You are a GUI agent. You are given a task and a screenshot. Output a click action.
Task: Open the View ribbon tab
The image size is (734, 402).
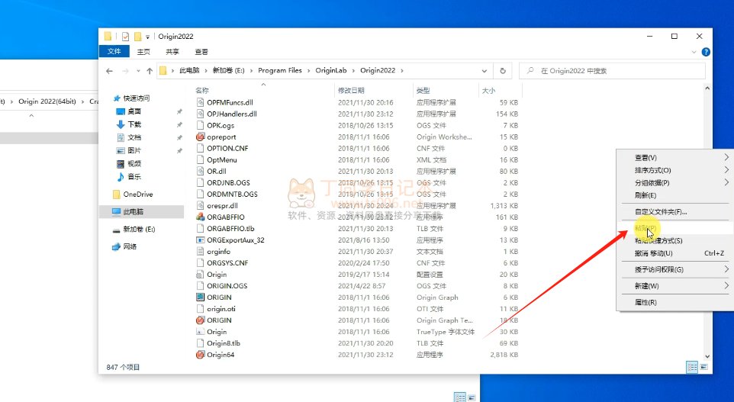pyautogui.click(x=201, y=52)
